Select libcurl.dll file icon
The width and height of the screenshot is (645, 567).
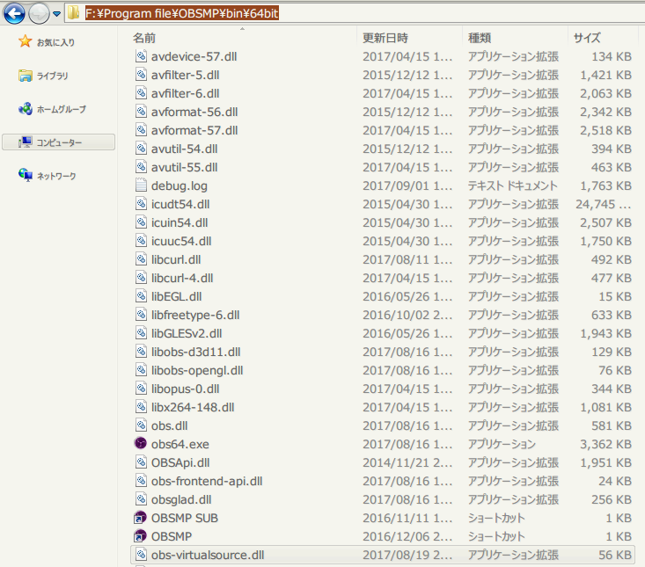pos(141,259)
